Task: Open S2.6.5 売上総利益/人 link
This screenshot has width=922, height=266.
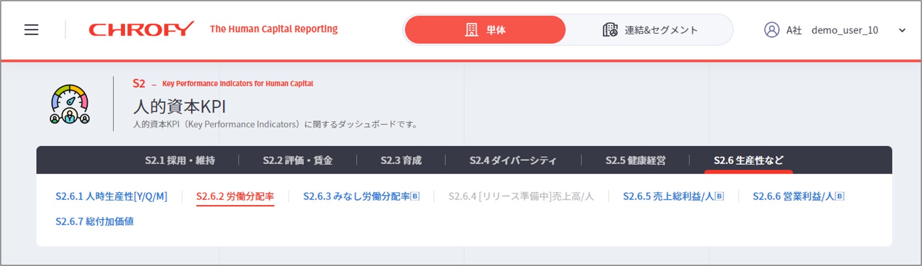Action: [x=673, y=196]
